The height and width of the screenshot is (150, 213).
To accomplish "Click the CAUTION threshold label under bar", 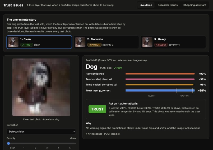I will pyautogui.click(x=185, y=96).
